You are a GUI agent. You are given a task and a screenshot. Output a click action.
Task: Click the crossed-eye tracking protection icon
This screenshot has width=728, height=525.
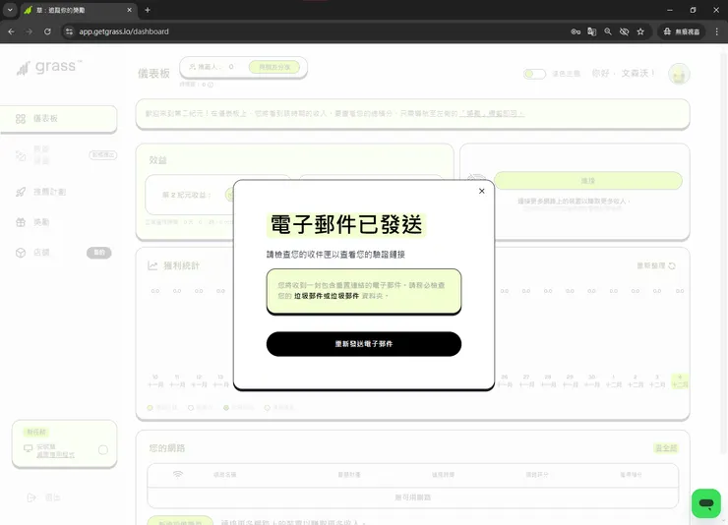(x=624, y=31)
